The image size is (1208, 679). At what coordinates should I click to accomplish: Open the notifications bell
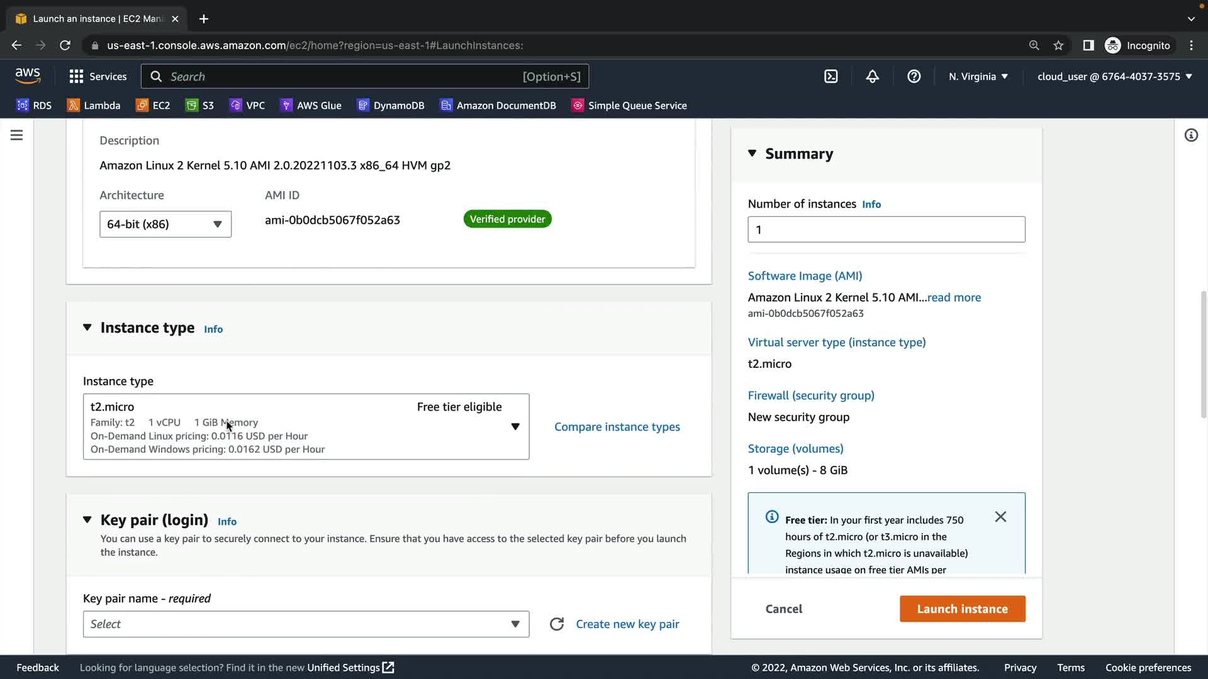[872, 77]
